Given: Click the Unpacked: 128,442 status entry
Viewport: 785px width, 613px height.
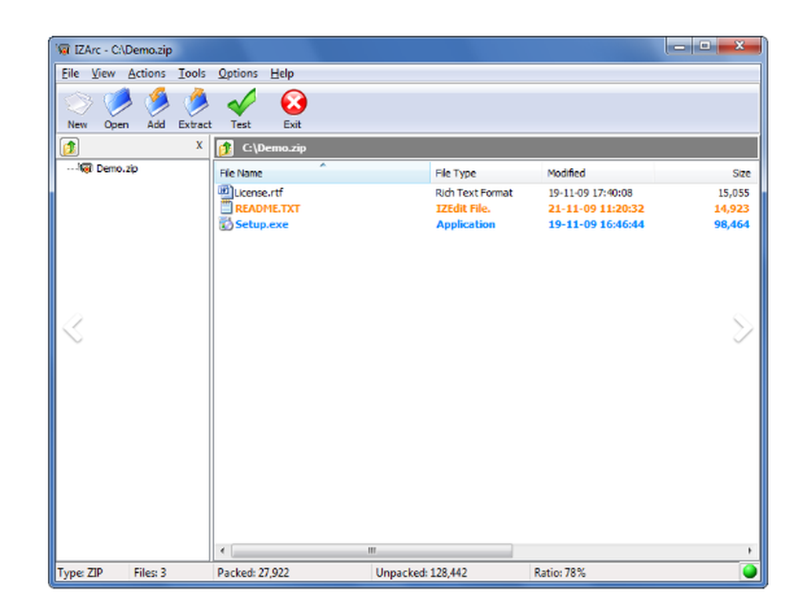Looking at the screenshot, I should 421,572.
